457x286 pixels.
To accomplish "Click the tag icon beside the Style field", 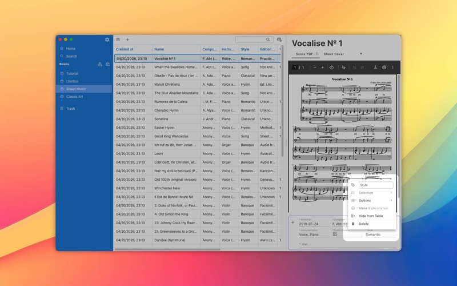I will point(353,185).
